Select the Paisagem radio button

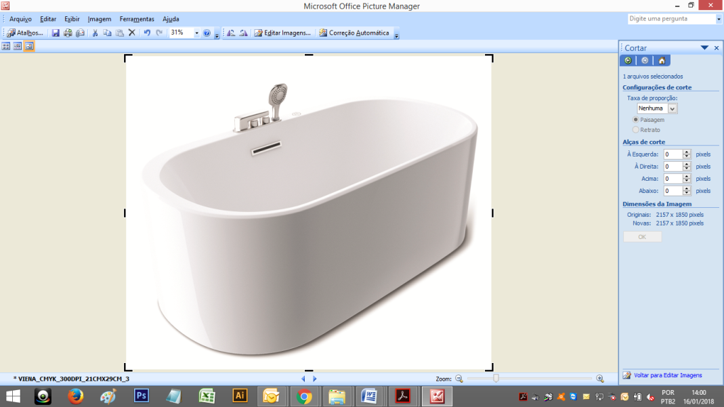[635, 120]
